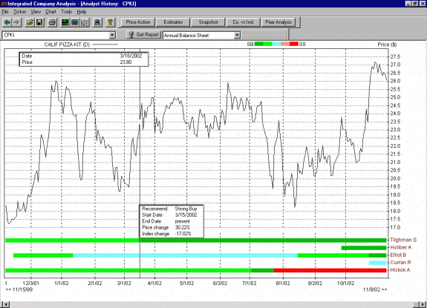Click the 8/1/02 date axis label
Viewport: 427px width, 308px height.
283,284
